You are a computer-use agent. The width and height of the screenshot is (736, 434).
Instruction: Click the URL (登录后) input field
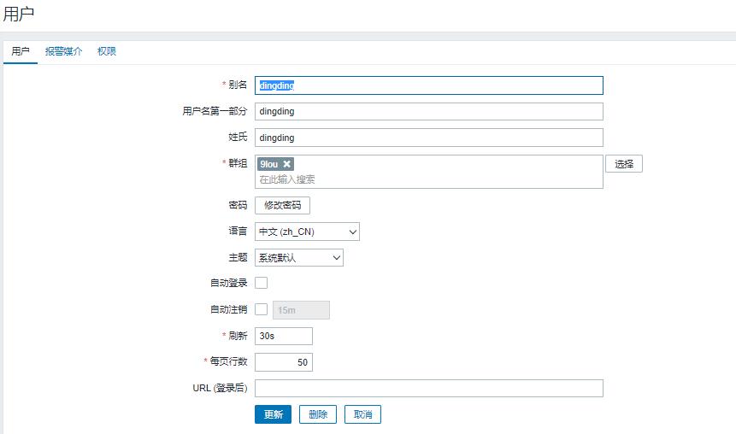click(428, 389)
